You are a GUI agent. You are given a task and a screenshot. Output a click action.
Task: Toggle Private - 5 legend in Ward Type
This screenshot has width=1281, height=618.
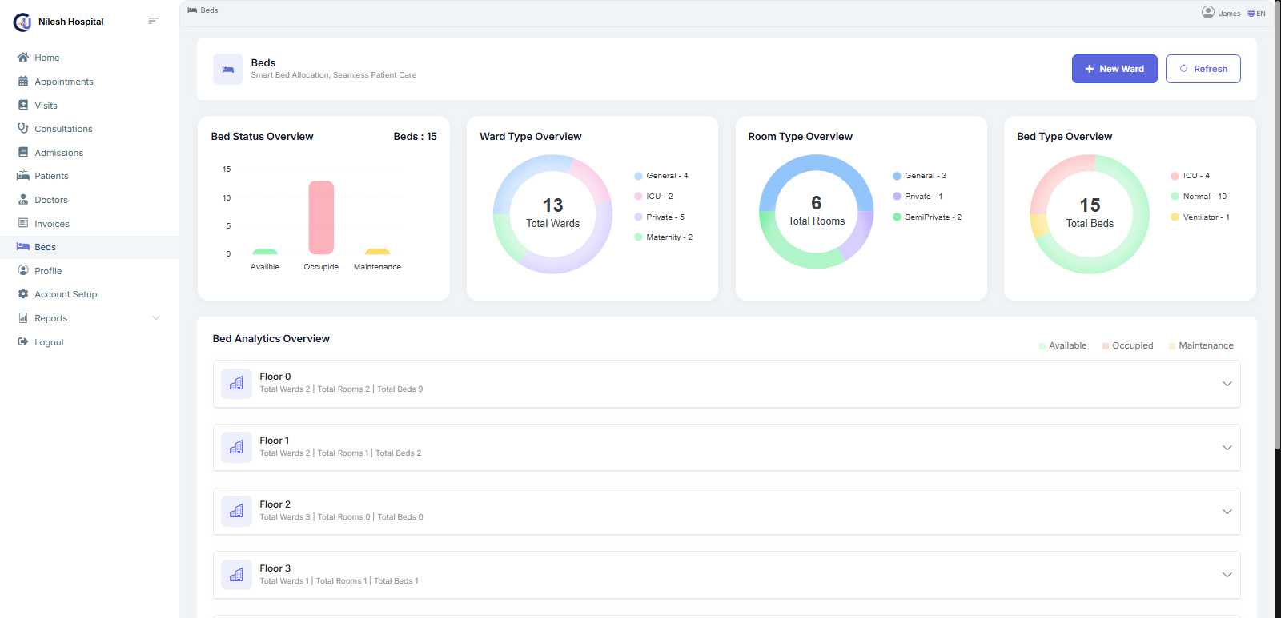click(660, 217)
